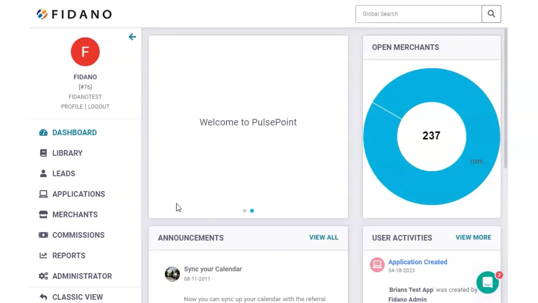Click the Sync your Calendar announcement title

pos(213,269)
